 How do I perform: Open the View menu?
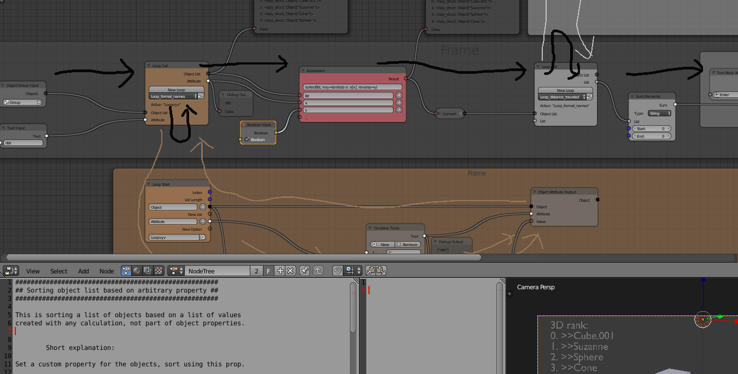[x=33, y=271]
